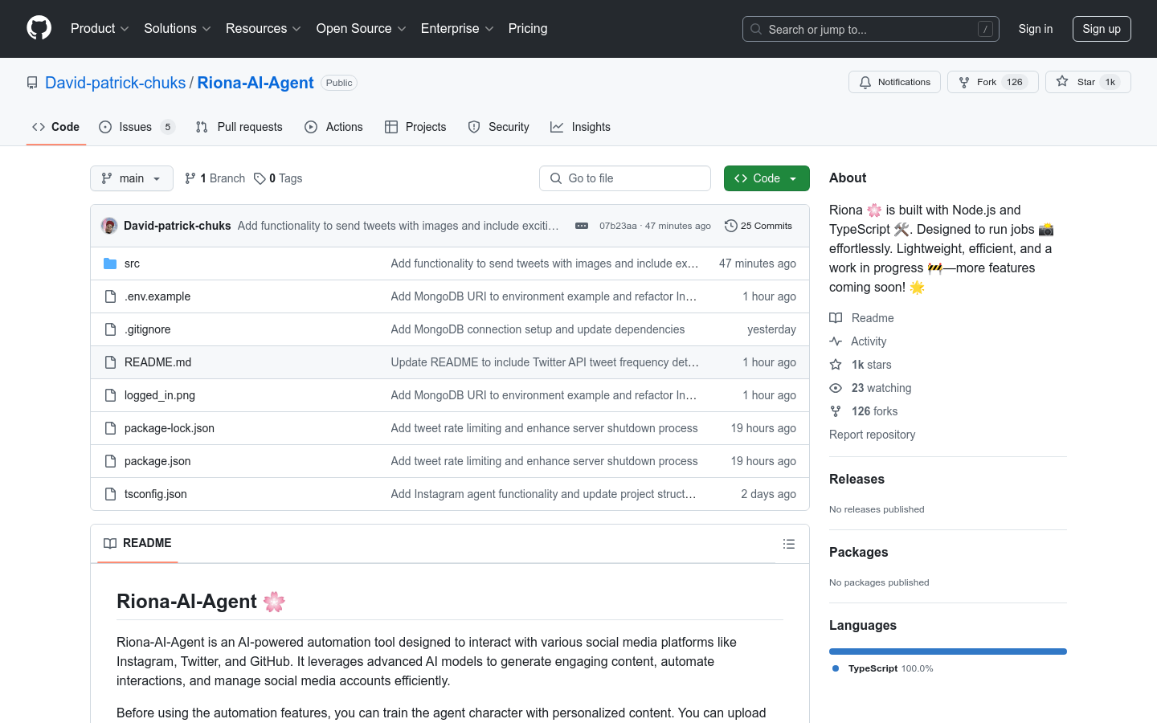Open tsconfig.json file name

click(156, 494)
